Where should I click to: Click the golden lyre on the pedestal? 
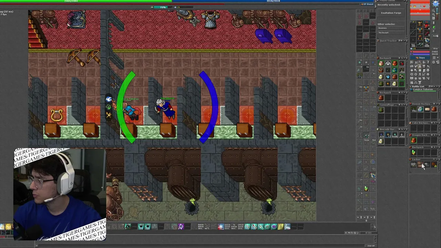(x=57, y=115)
